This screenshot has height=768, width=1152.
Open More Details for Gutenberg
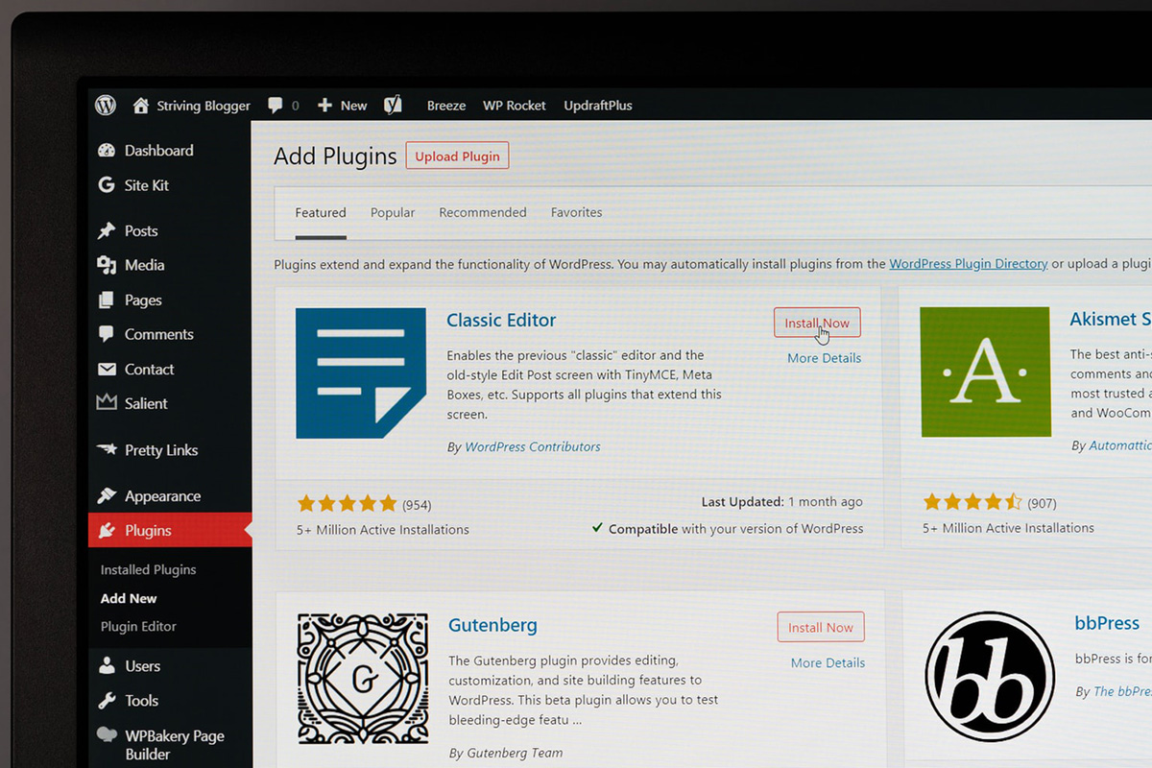(x=828, y=662)
